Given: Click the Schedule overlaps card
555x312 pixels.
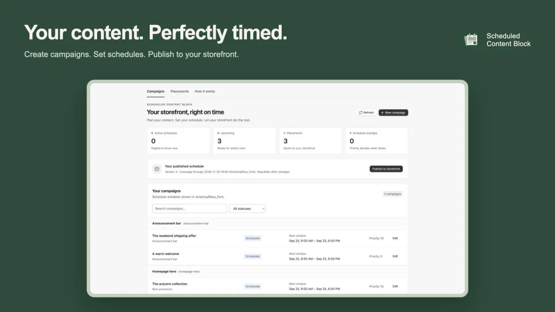Looking at the screenshot, I should (x=376, y=141).
